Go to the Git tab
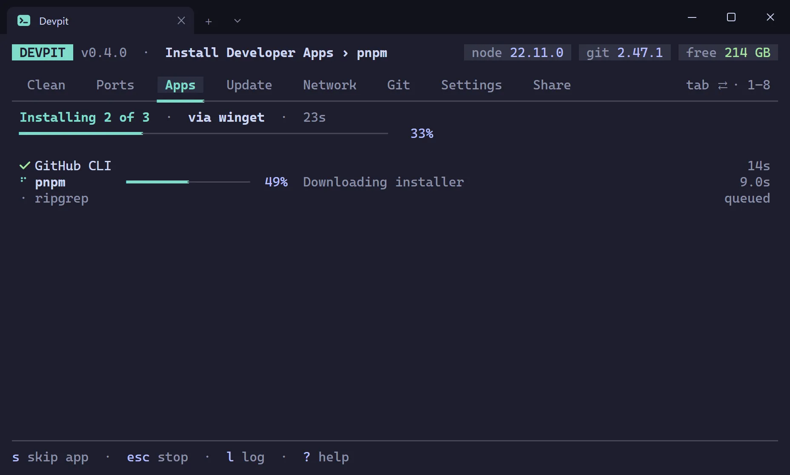The width and height of the screenshot is (790, 475). click(399, 85)
